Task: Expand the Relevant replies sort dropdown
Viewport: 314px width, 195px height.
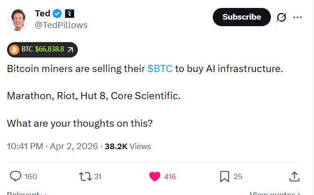Action: coord(27,193)
